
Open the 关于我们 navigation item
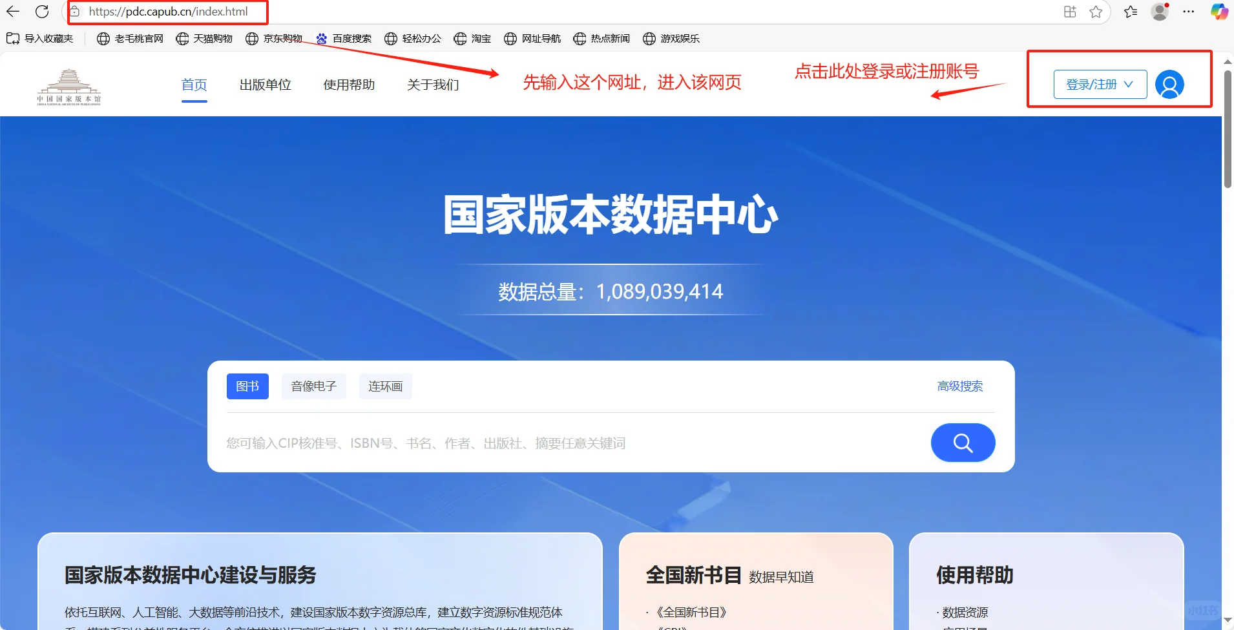(x=434, y=85)
